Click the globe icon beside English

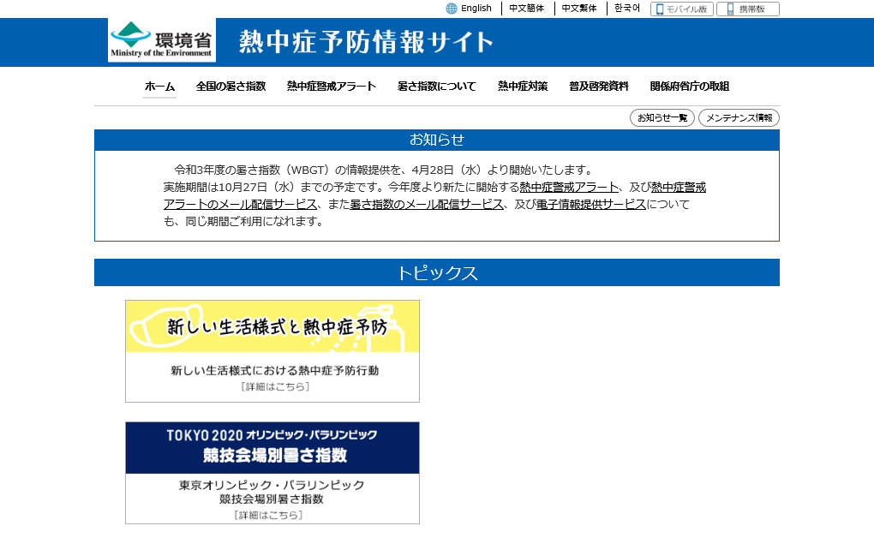click(452, 9)
